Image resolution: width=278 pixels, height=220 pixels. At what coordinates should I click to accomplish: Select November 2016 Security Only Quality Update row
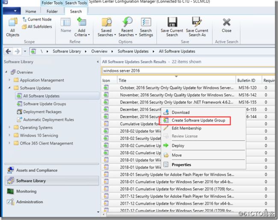pos(188,95)
